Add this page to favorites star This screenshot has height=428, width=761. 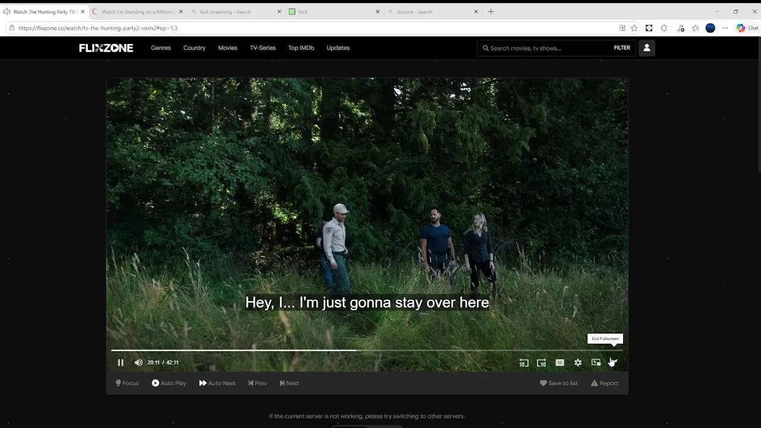pos(634,28)
